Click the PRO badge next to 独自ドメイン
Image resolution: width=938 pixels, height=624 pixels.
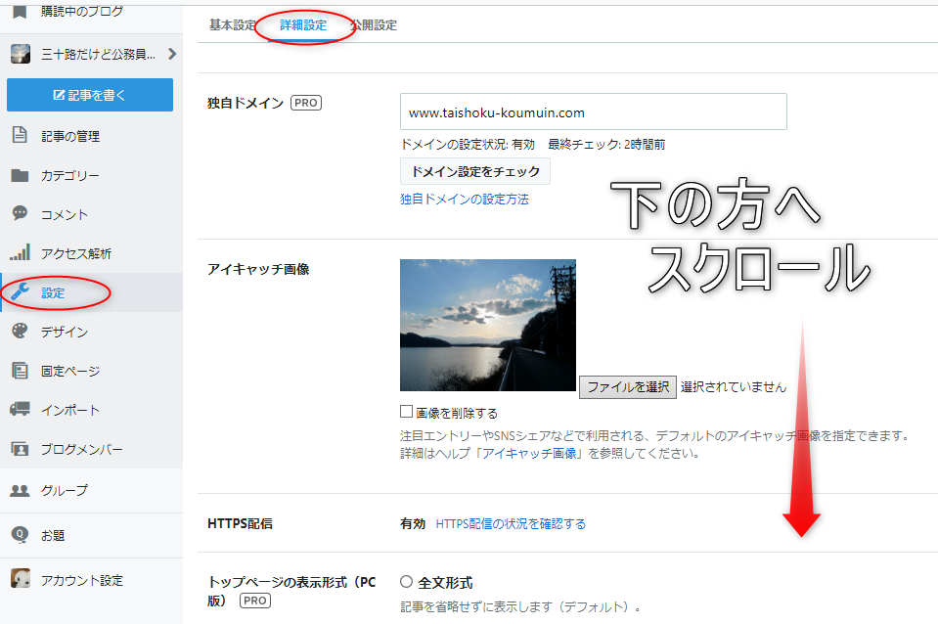(306, 103)
